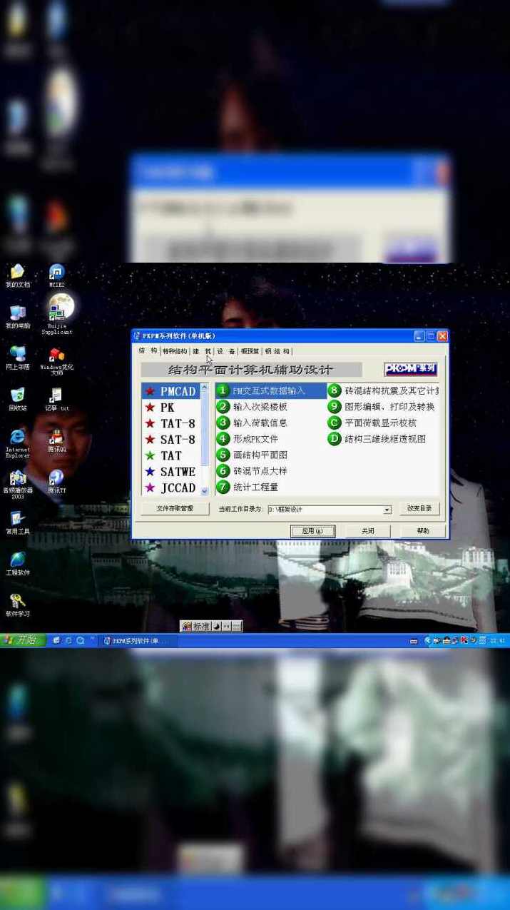Click the PKPM系列 logo

point(411,369)
